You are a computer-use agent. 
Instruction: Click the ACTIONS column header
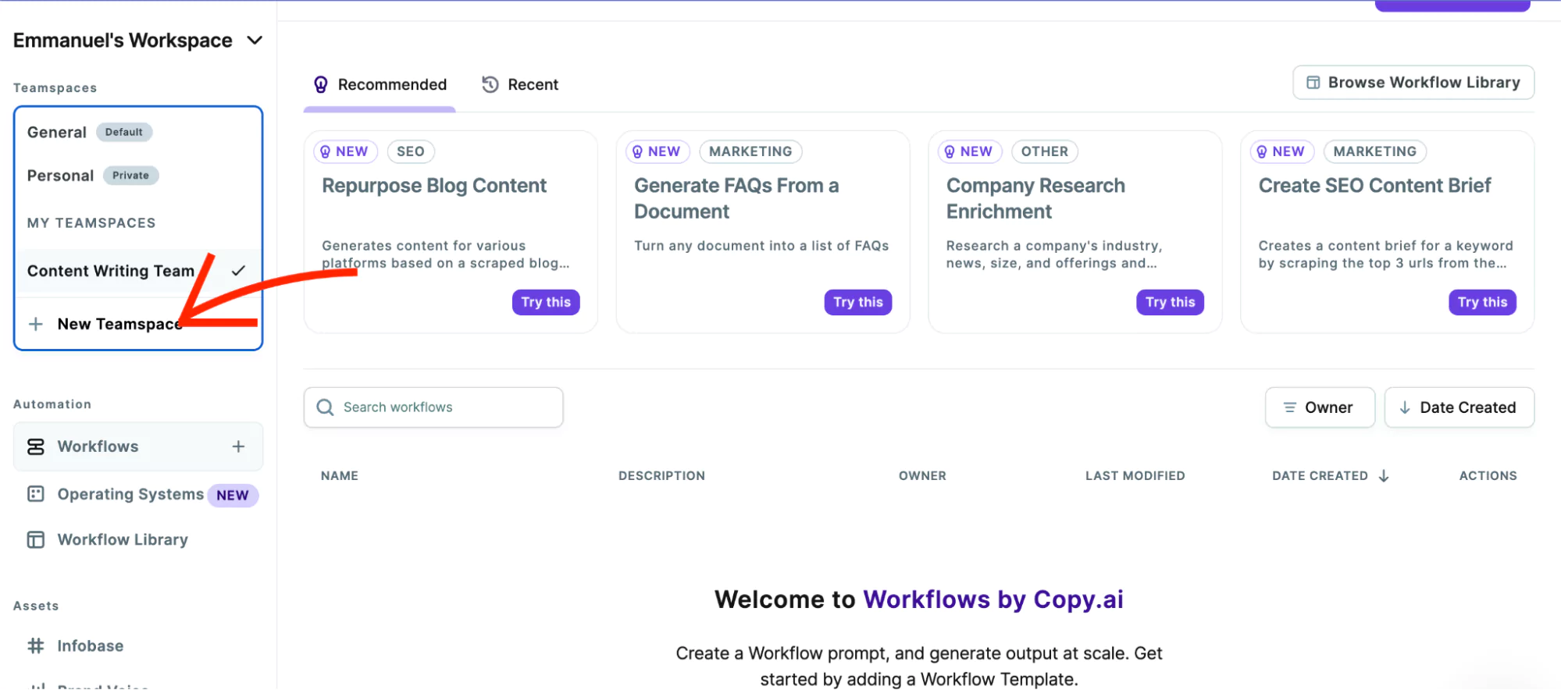pyautogui.click(x=1488, y=475)
